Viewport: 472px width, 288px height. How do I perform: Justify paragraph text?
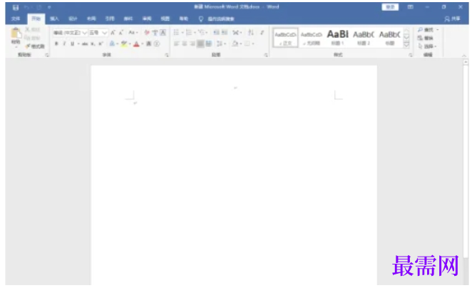tap(200, 44)
